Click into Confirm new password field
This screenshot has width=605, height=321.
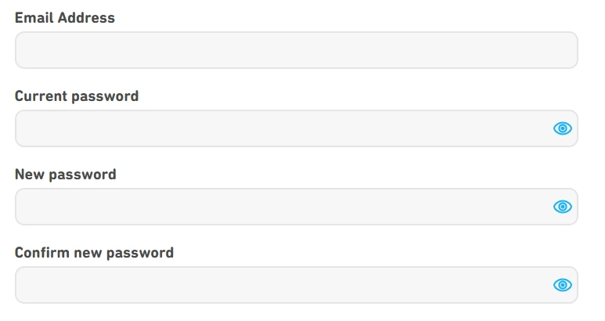[282, 285]
